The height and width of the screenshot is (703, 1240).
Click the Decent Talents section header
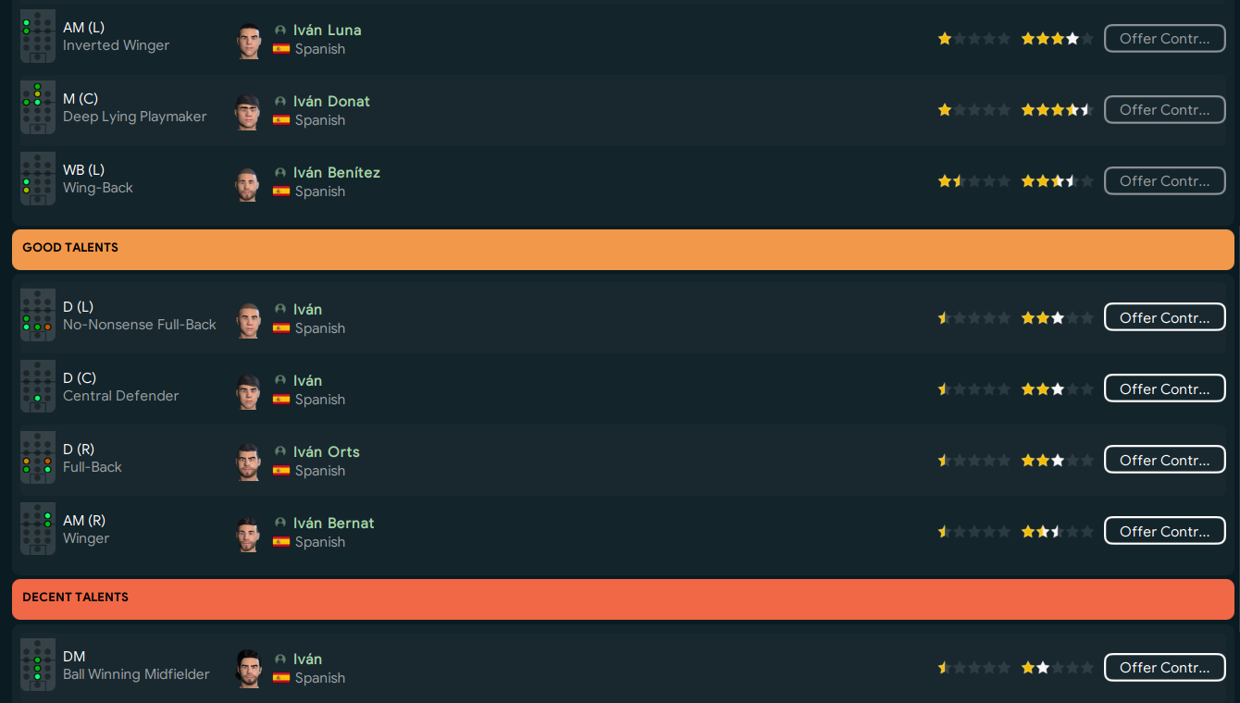tap(623, 598)
